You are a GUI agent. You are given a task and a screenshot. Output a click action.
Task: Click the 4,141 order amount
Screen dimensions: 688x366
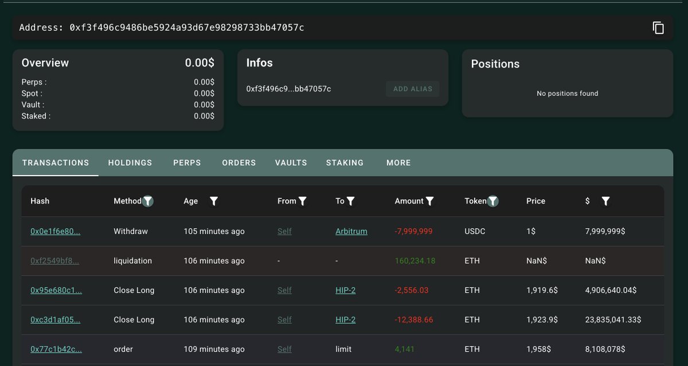pyautogui.click(x=404, y=349)
